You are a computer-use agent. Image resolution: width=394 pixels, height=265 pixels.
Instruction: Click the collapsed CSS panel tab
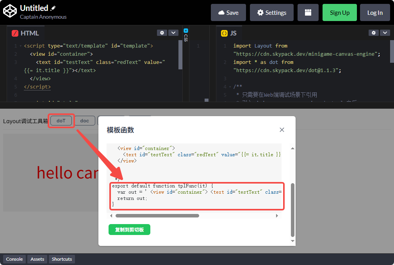pos(186,35)
